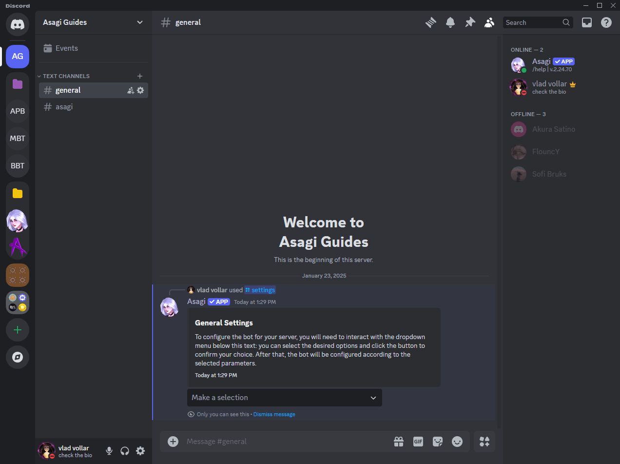Open the purple A logo server

tap(18, 248)
